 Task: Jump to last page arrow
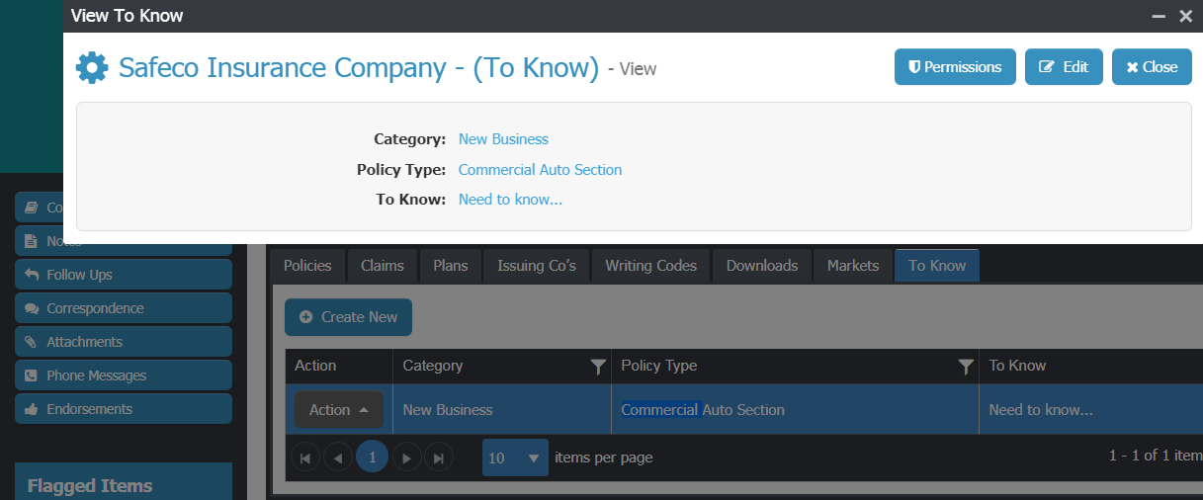click(x=439, y=458)
